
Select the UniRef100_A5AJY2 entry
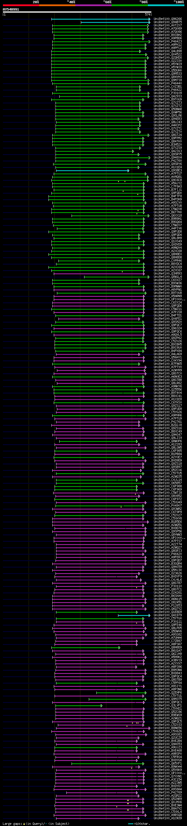point(168,184)
